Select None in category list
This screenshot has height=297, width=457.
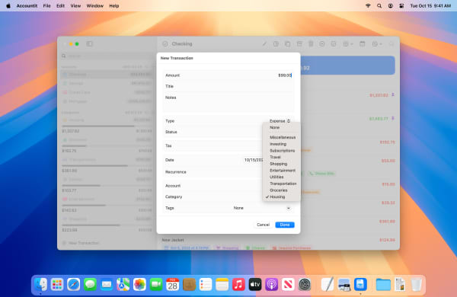[x=282, y=128]
